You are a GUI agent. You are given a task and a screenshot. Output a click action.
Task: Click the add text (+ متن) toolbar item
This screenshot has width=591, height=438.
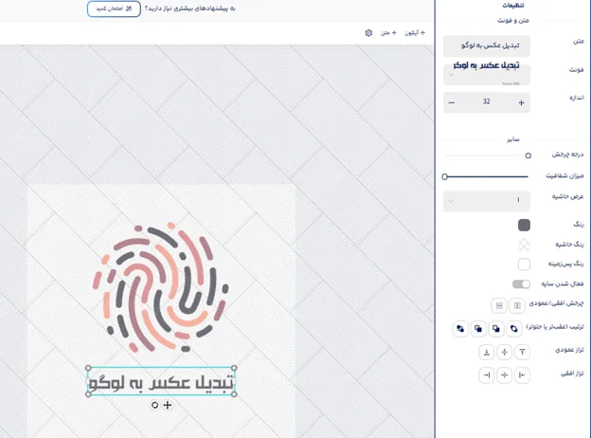388,33
